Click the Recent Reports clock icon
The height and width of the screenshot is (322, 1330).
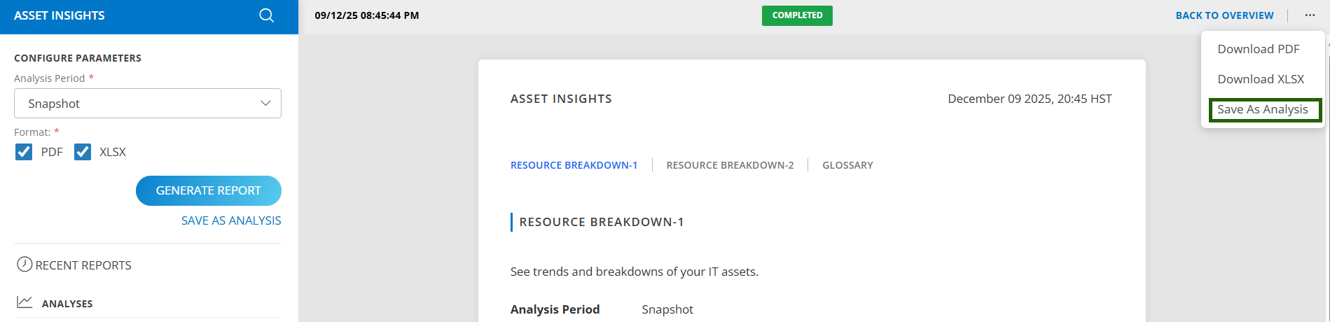pos(25,265)
